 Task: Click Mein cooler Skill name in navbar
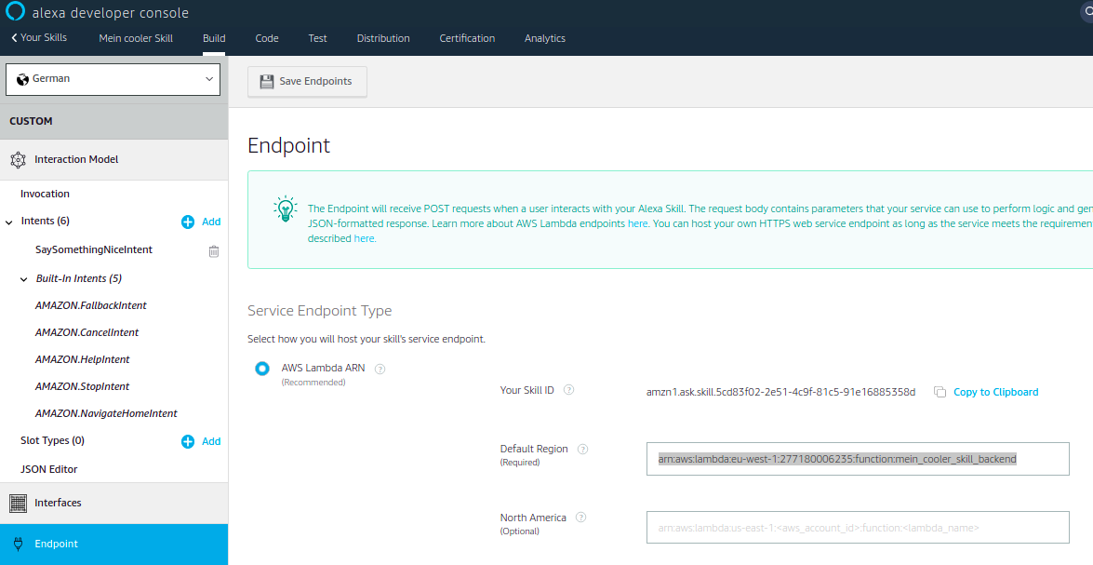point(136,38)
